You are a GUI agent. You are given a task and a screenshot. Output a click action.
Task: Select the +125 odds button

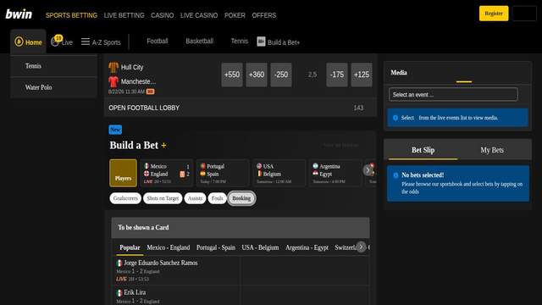click(362, 75)
